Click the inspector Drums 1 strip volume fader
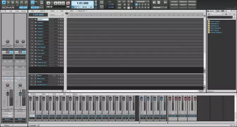 point(8,94)
